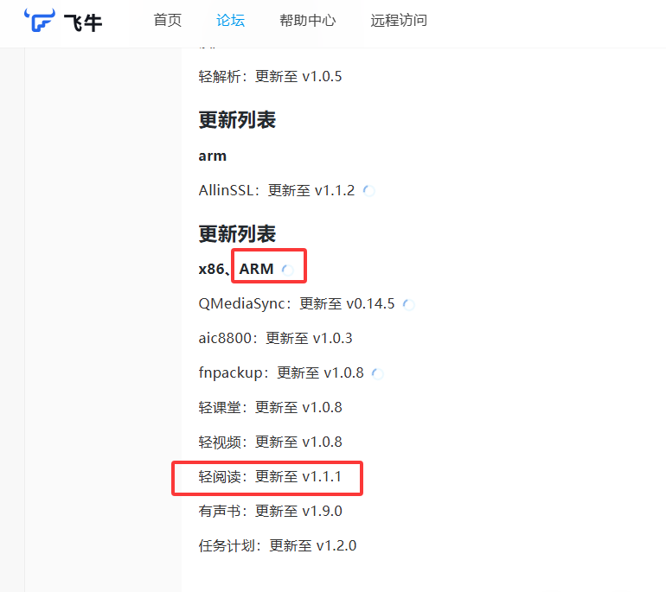Switch to the 论坛 tab
The height and width of the screenshot is (592, 666).
tap(230, 20)
